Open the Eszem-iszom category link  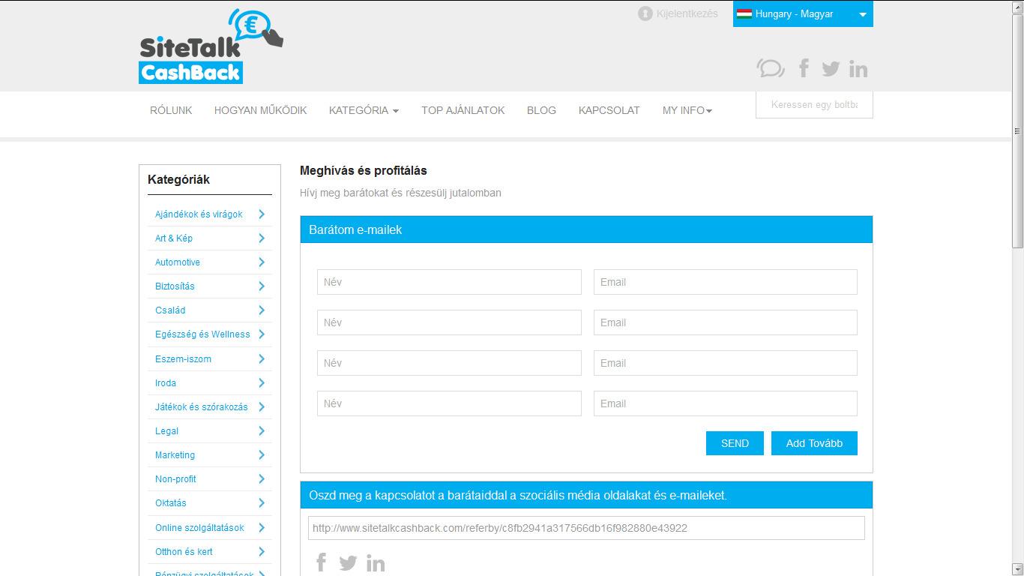pos(183,359)
